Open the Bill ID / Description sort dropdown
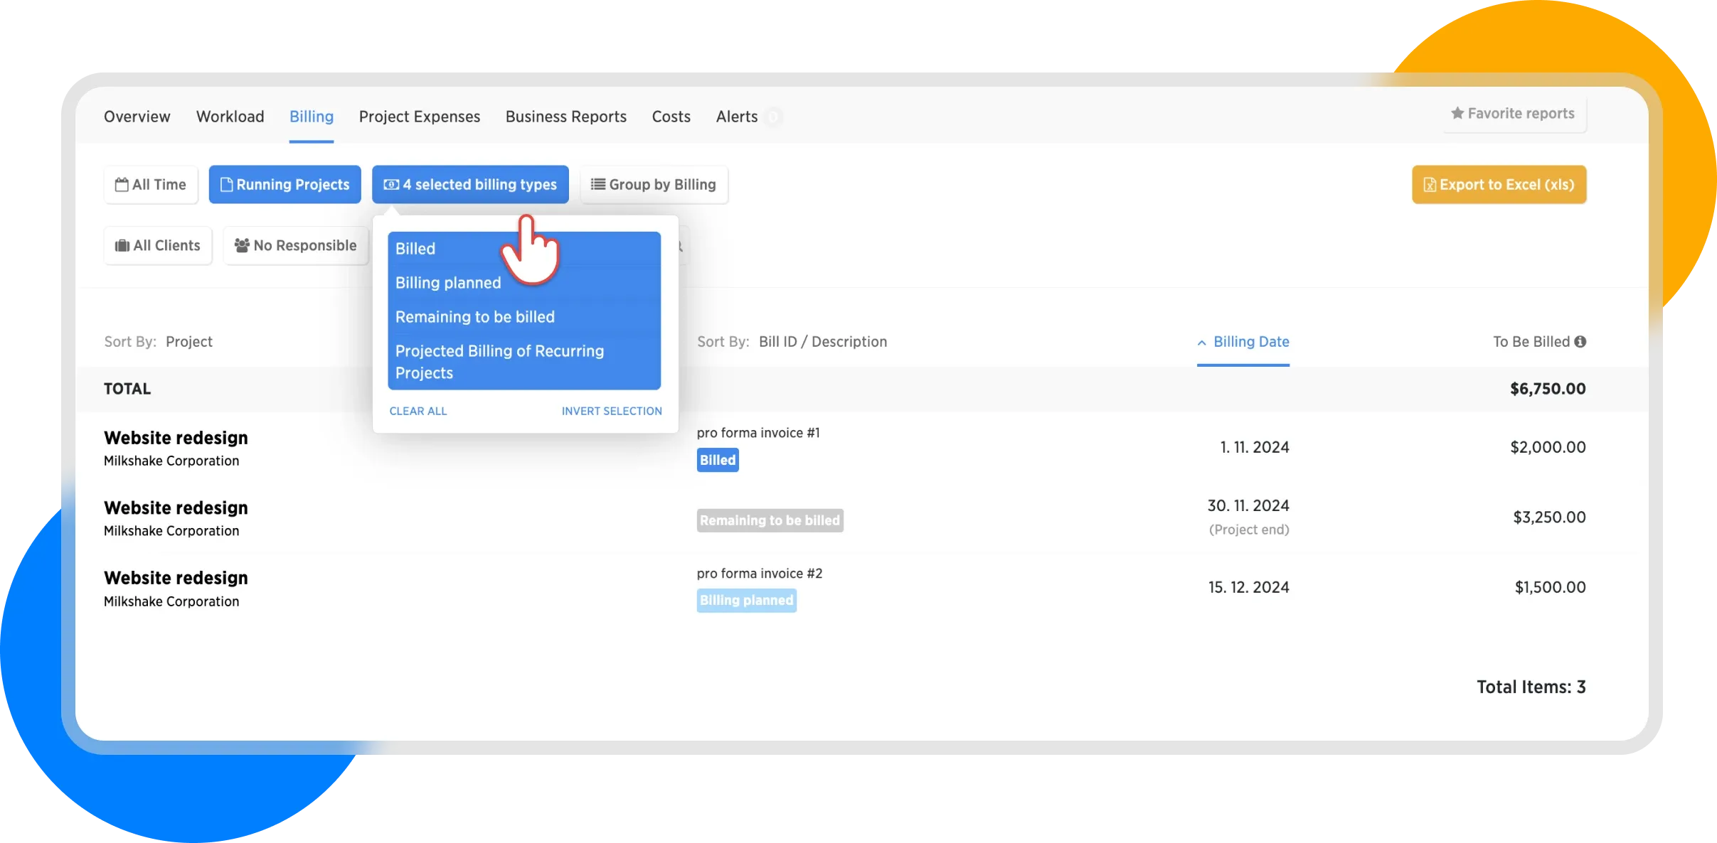 click(x=822, y=342)
